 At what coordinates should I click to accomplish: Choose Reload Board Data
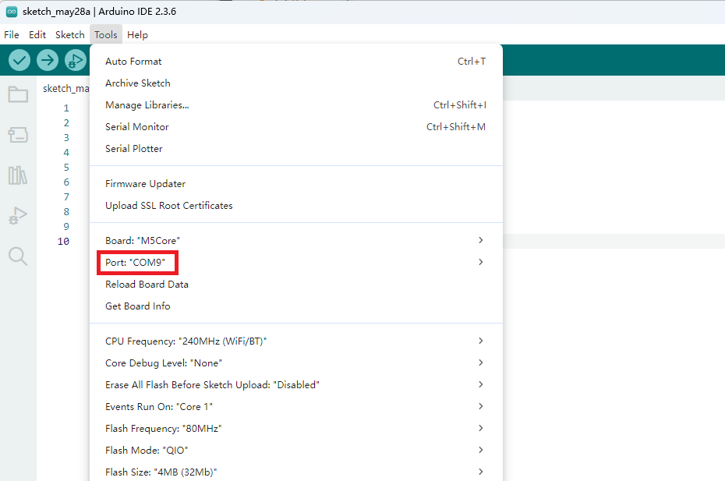296,285
